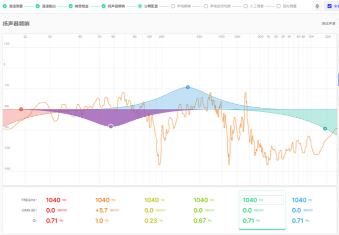339x235 pixels.
Task: Go to the 声场频响 step
Action: pyautogui.click(x=173, y=6)
